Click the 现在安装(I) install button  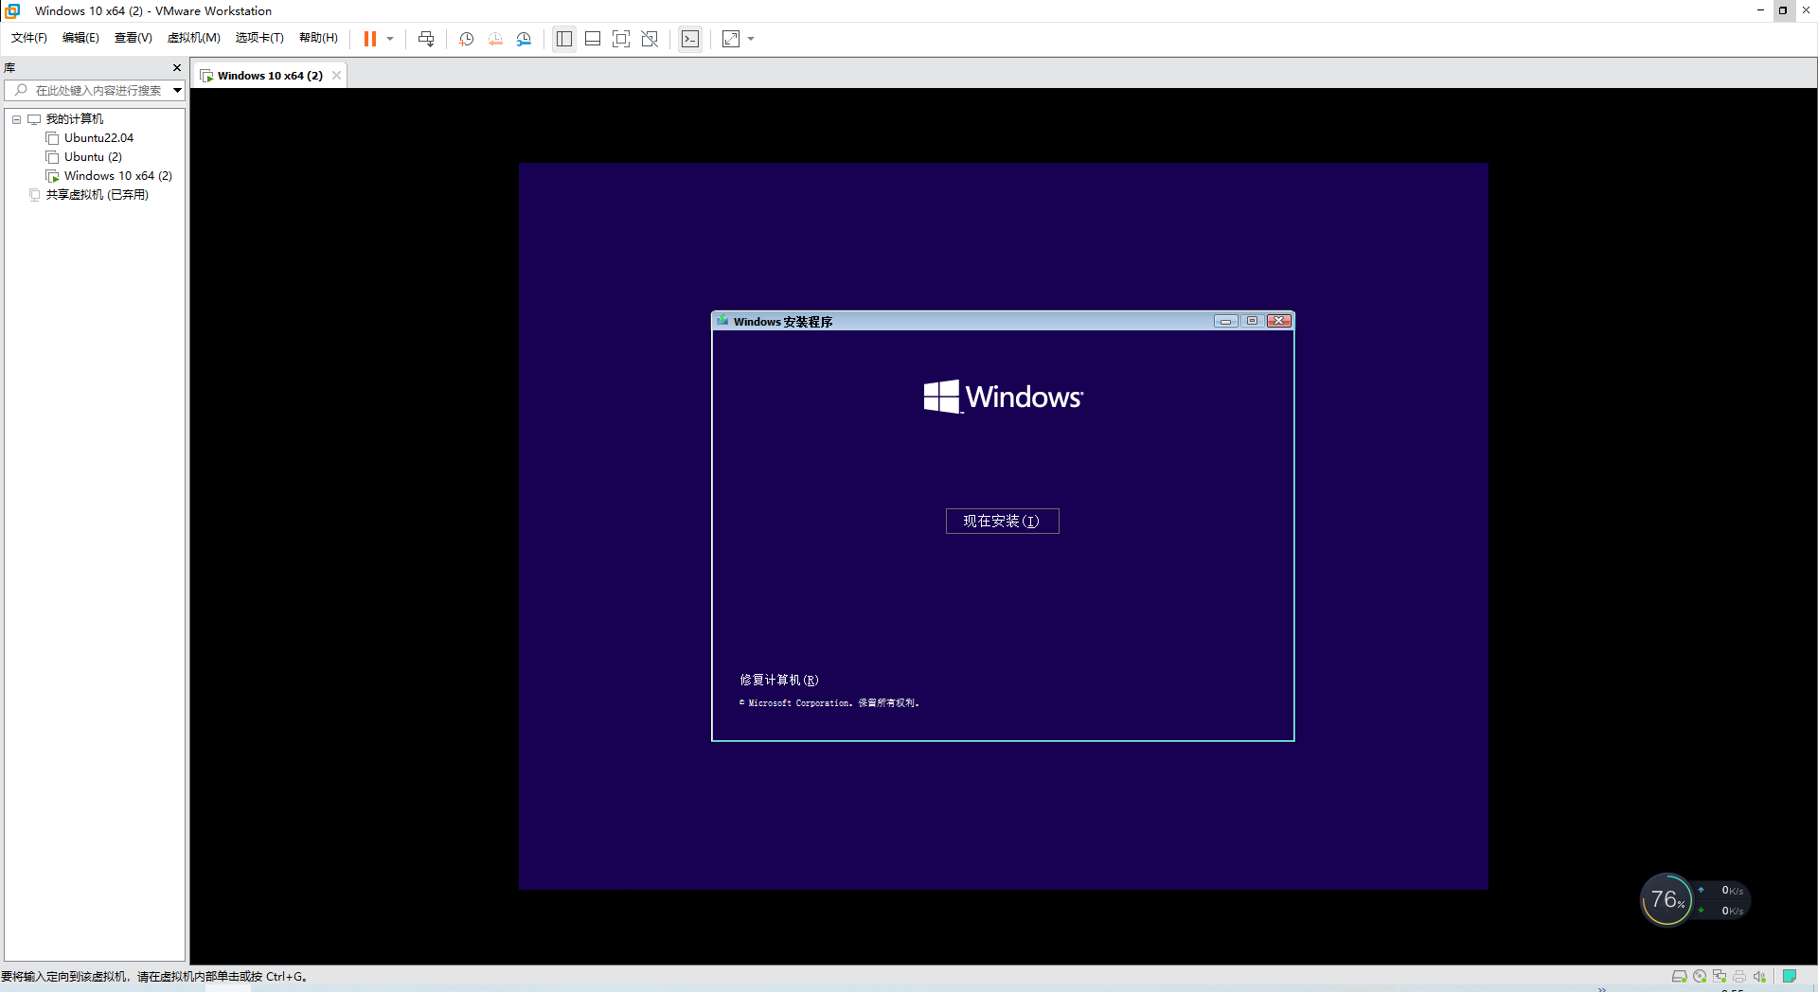pyautogui.click(x=1002, y=522)
